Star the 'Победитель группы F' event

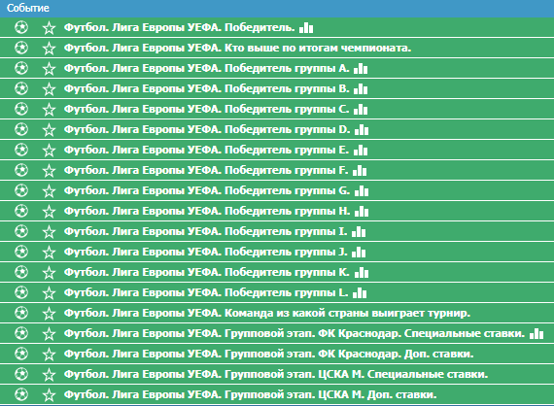click(49, 171)
